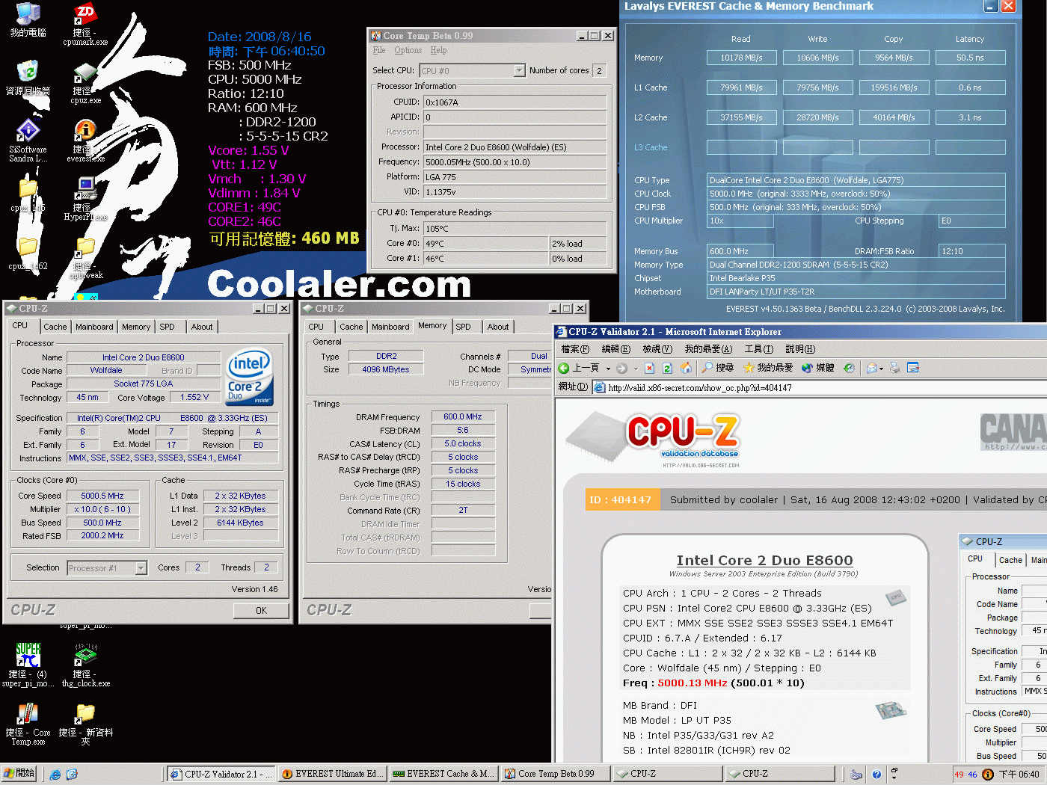Open the Help menu in Core Temp
1047x785 pixels.
coord(438,50)
